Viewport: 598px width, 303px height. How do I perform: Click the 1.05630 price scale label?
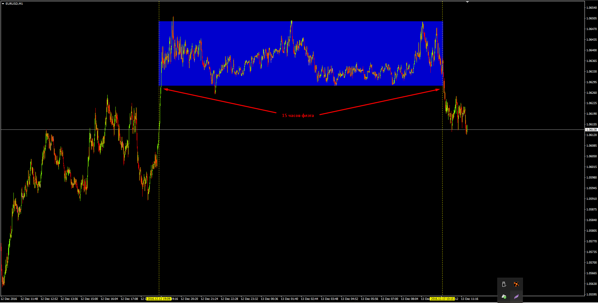591,284
